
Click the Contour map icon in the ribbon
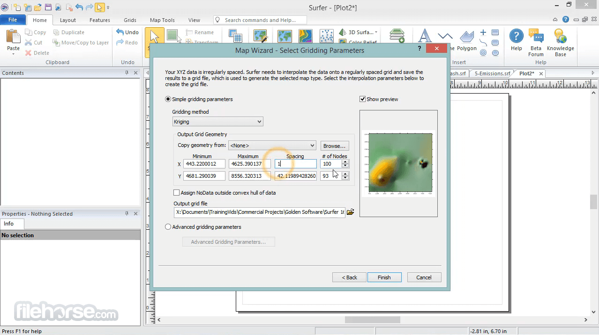pyautogui.click(x=305, y=36)
